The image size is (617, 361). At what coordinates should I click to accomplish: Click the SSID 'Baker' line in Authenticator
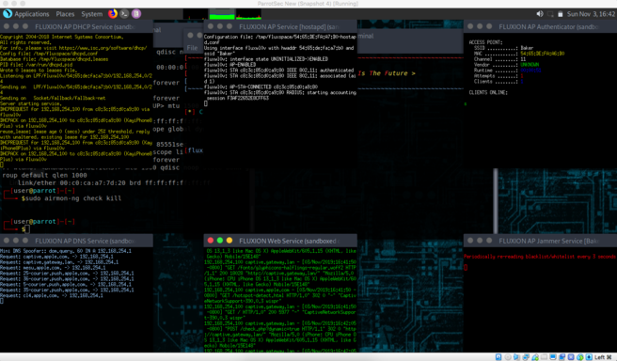[504, 48]
